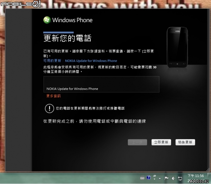Click the green Windows Phone logo icon

tap(47, 20)
